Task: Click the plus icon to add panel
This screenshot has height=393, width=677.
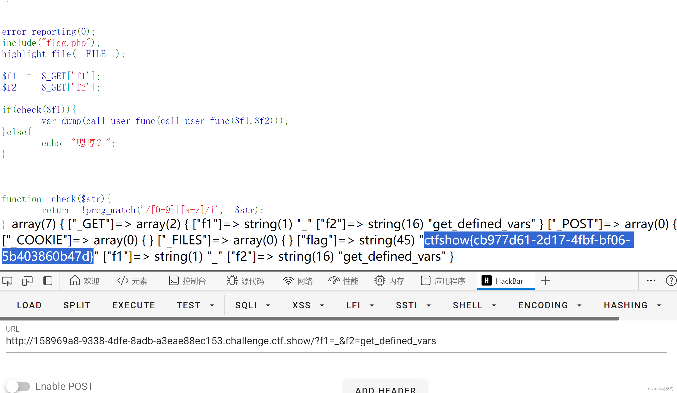Action: [x=545, y=281]
